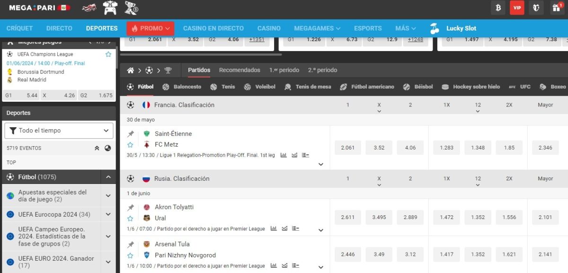The height and width of the screenshot is (273, 568).
Task: Expand more markets for Akron Tolyatti match
Action: pyautogui.click(x=321, y=230)
